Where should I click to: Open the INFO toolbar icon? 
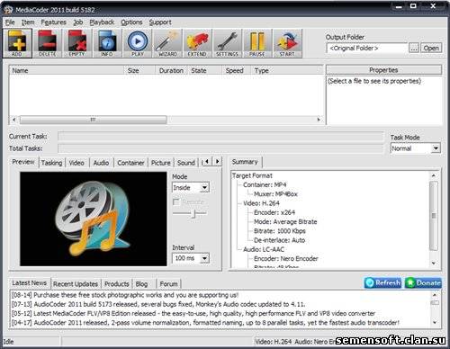[107, 43]
